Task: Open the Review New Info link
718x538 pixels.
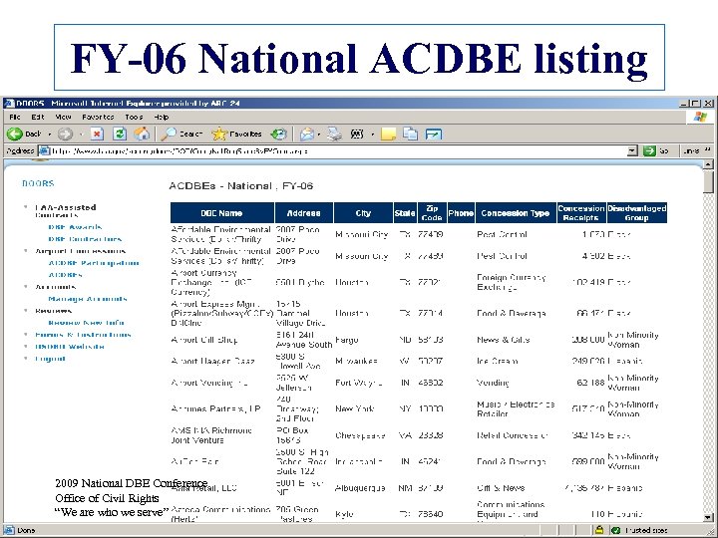Action: (x=86, y=323)
